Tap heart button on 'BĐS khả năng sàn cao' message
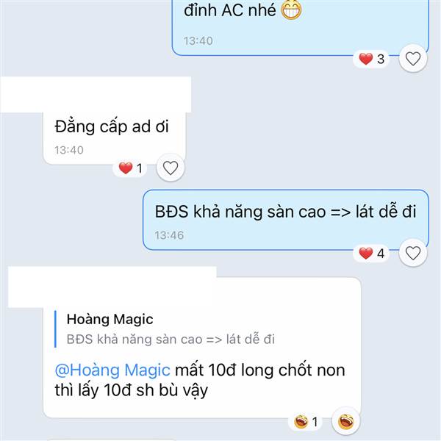Screen dimensions: 441x441 tap(413, 253)
